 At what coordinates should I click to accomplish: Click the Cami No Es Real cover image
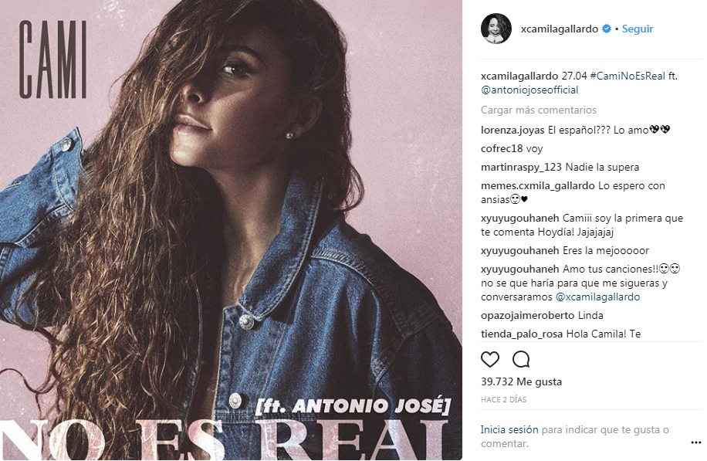pos(231,230)
